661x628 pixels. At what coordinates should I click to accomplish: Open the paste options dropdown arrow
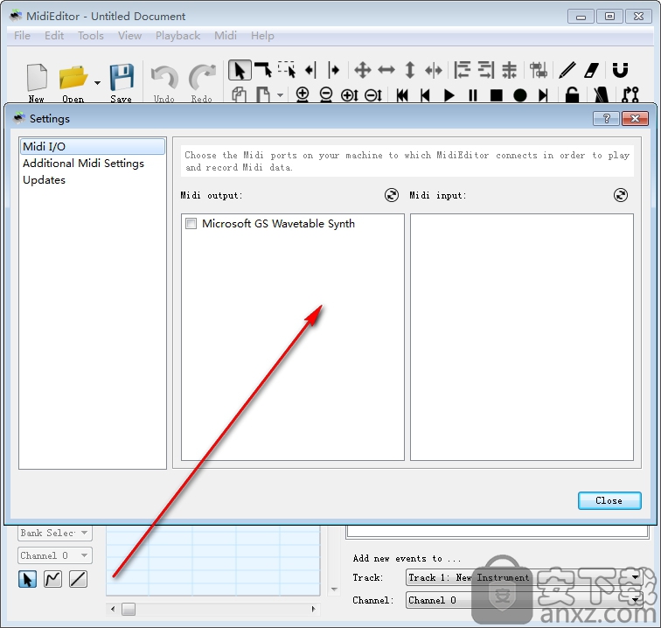(281, 94)
